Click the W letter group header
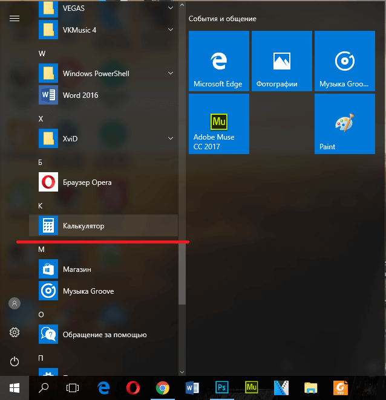The image size is (386, 400). coord(42,53)
